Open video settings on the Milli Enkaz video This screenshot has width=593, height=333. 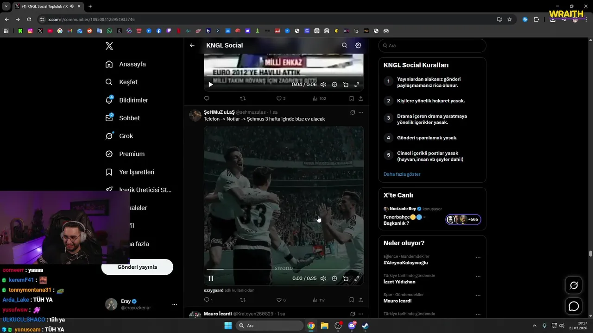334,85
